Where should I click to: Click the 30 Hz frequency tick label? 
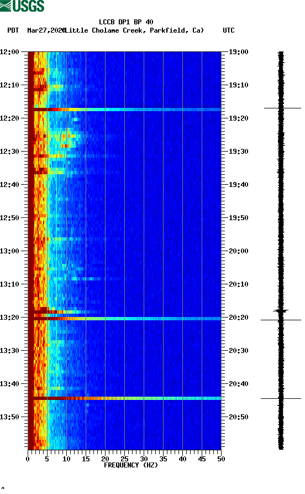point(144,459)
